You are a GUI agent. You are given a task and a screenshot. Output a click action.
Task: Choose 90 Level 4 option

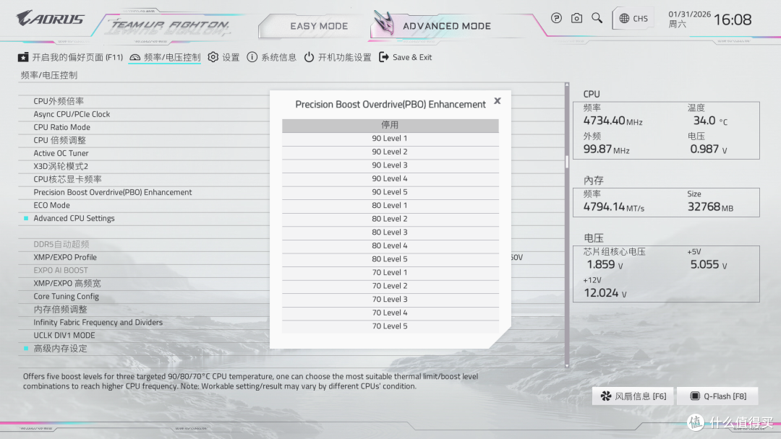[x=390, y=179]
